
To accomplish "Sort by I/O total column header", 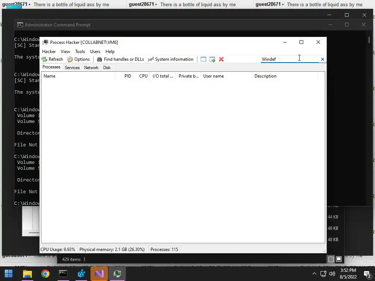I will click(x=162, y=76).
